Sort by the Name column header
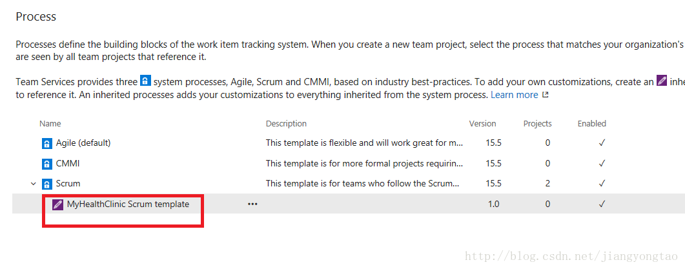This screenshot has width=685, height=269. coord(50,124)
